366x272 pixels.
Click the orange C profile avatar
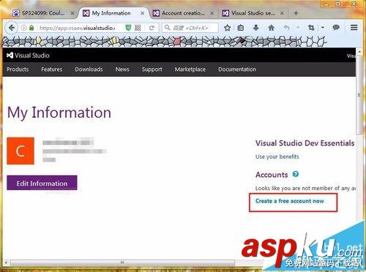20,151
